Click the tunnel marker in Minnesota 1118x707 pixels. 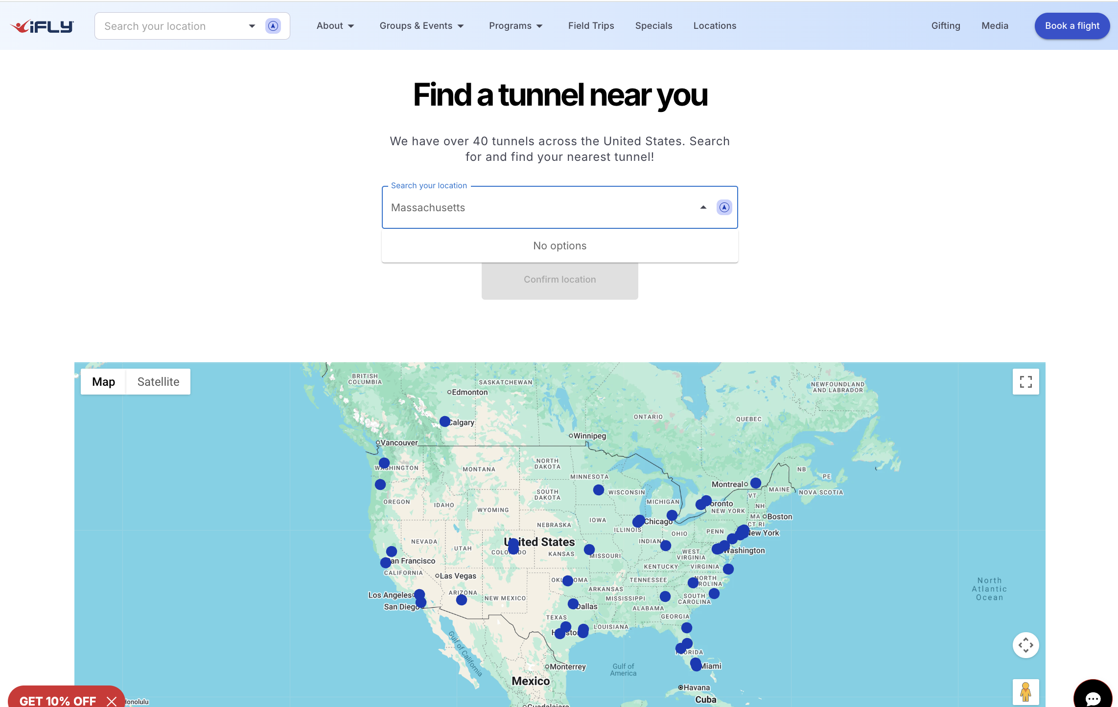pyautogui.click(x=598, y=490)
